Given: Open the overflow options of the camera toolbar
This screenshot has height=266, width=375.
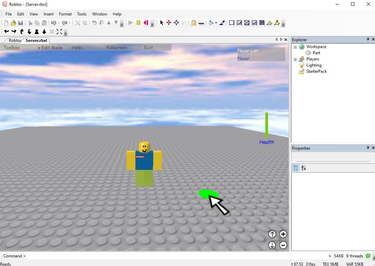Looking at the screenshot, I should pyautogui.click(x=66, y=33).
